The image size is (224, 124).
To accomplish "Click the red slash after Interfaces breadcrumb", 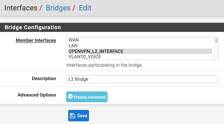I will [41, 8].
